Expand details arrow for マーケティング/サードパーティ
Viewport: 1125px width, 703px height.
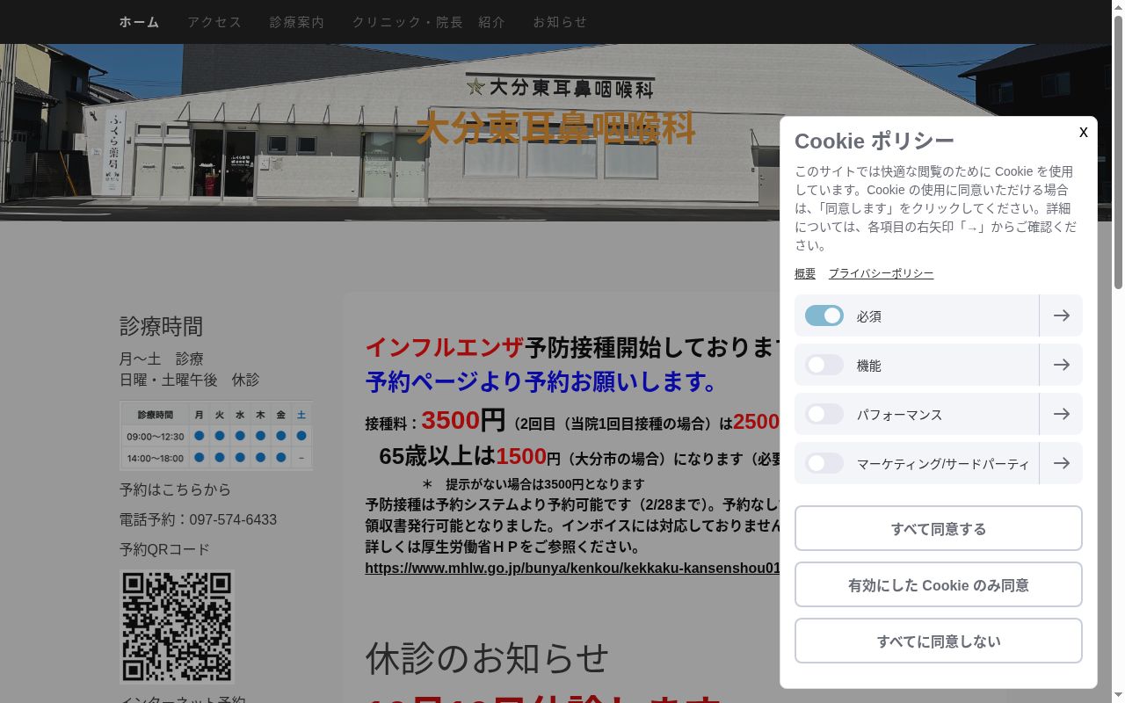click(1061, 463)
